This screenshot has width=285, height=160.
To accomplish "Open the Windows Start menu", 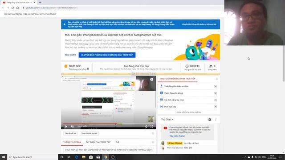I will pos(4,157).
